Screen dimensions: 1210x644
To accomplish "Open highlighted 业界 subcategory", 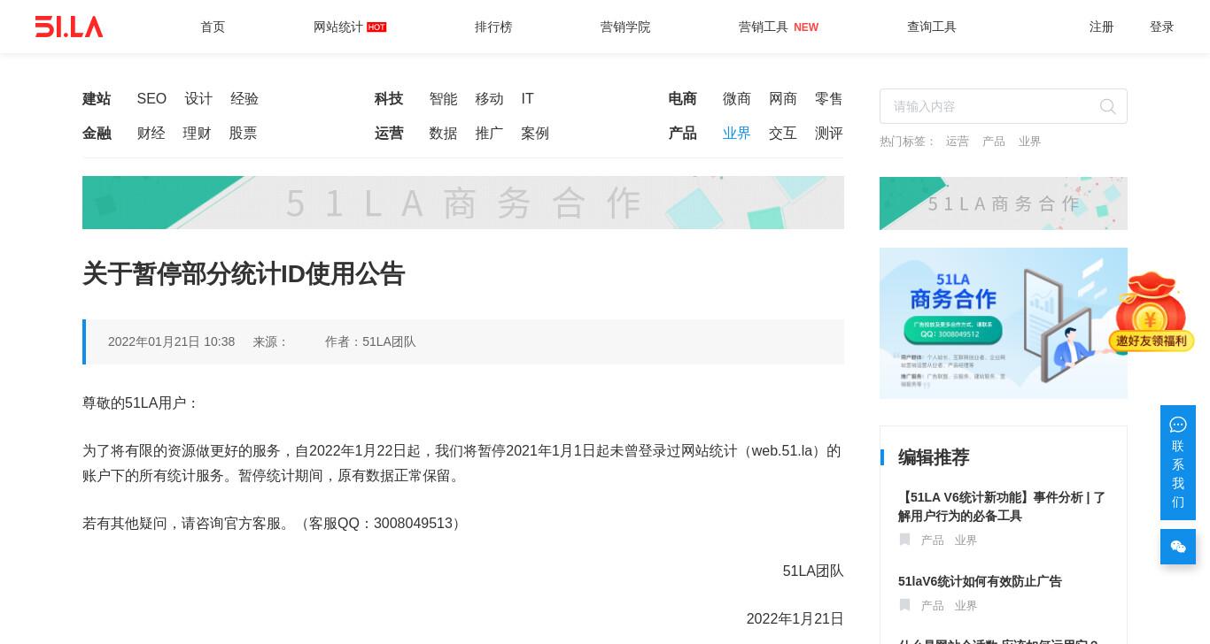I will pyautogui.click(x=737, y=134).
